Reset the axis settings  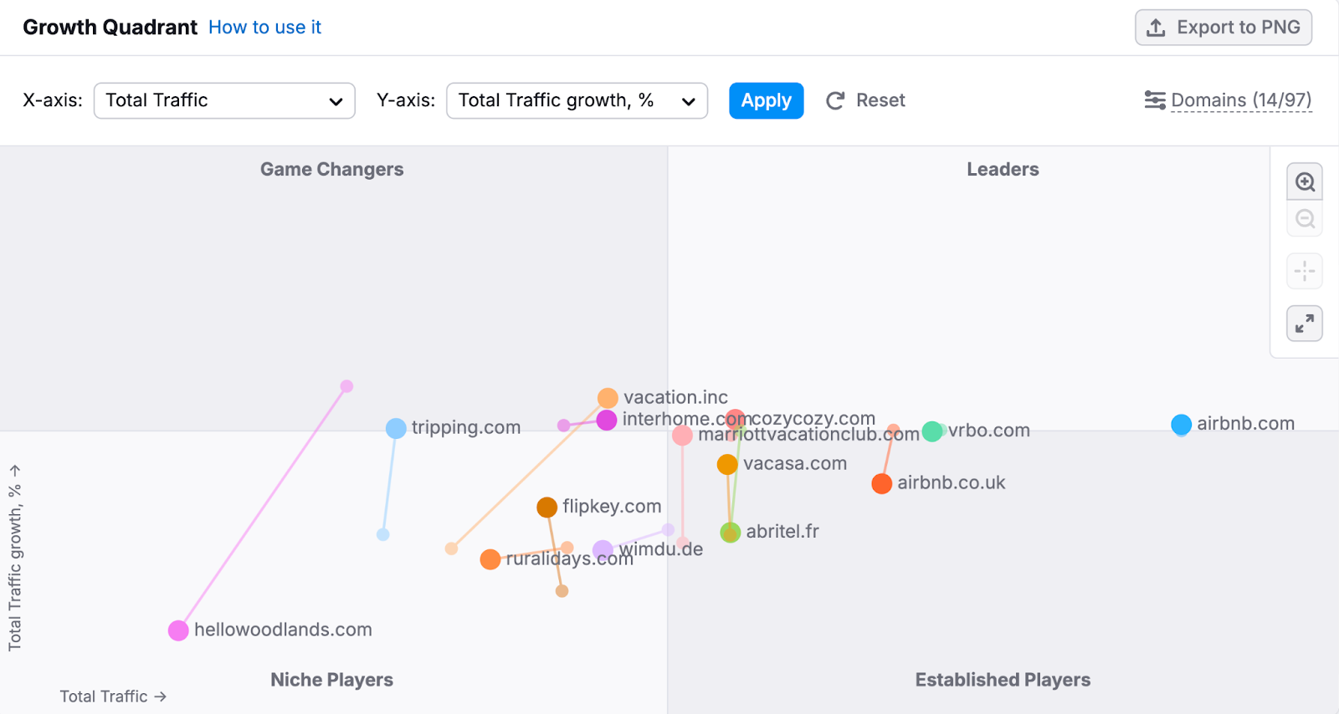(x=865, y=100)
